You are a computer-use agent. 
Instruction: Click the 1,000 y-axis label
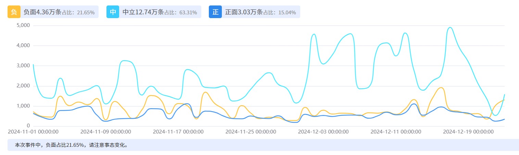[x=23, y=106]
